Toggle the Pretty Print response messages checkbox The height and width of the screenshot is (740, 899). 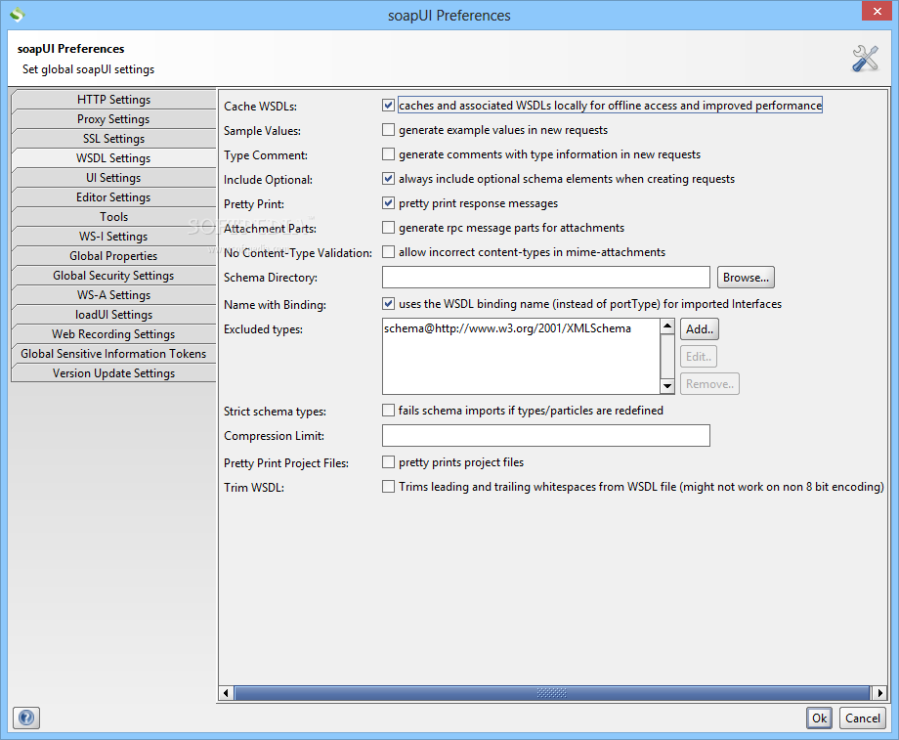388,203
